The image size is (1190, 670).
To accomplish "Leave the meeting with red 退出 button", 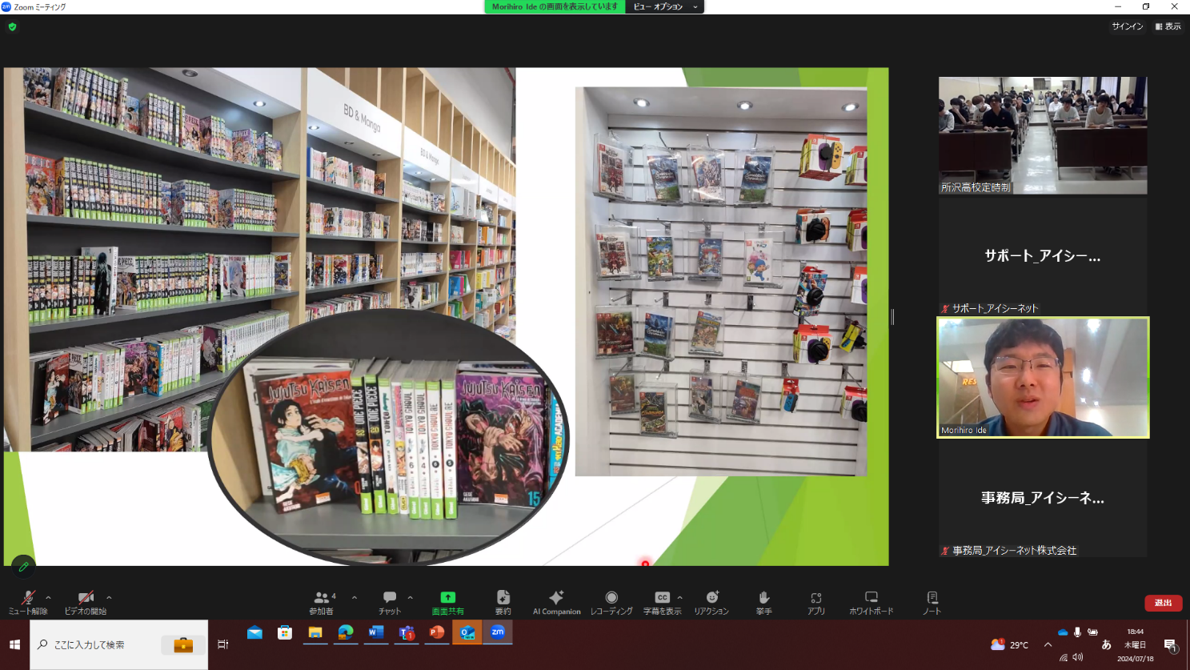I will click(x=1163, y=603).
